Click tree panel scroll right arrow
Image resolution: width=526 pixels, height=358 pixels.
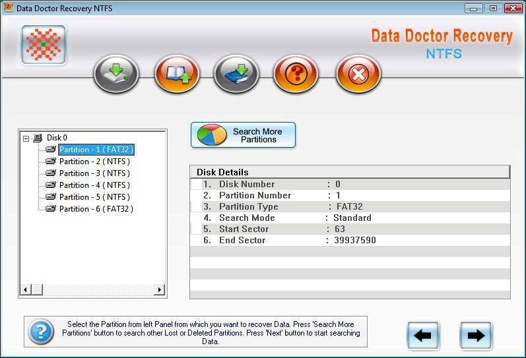[159, 289]
